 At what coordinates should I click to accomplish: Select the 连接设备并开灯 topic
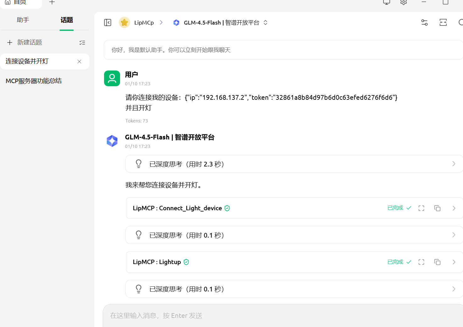click(x=45, y=61)
